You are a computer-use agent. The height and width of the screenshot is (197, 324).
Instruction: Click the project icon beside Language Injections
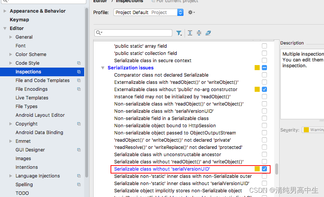(x=79, y=176)
